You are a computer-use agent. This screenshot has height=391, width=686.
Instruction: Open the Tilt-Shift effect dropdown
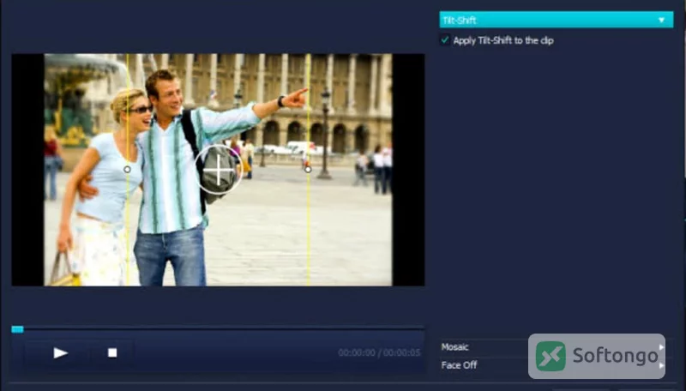coord(556,20)
